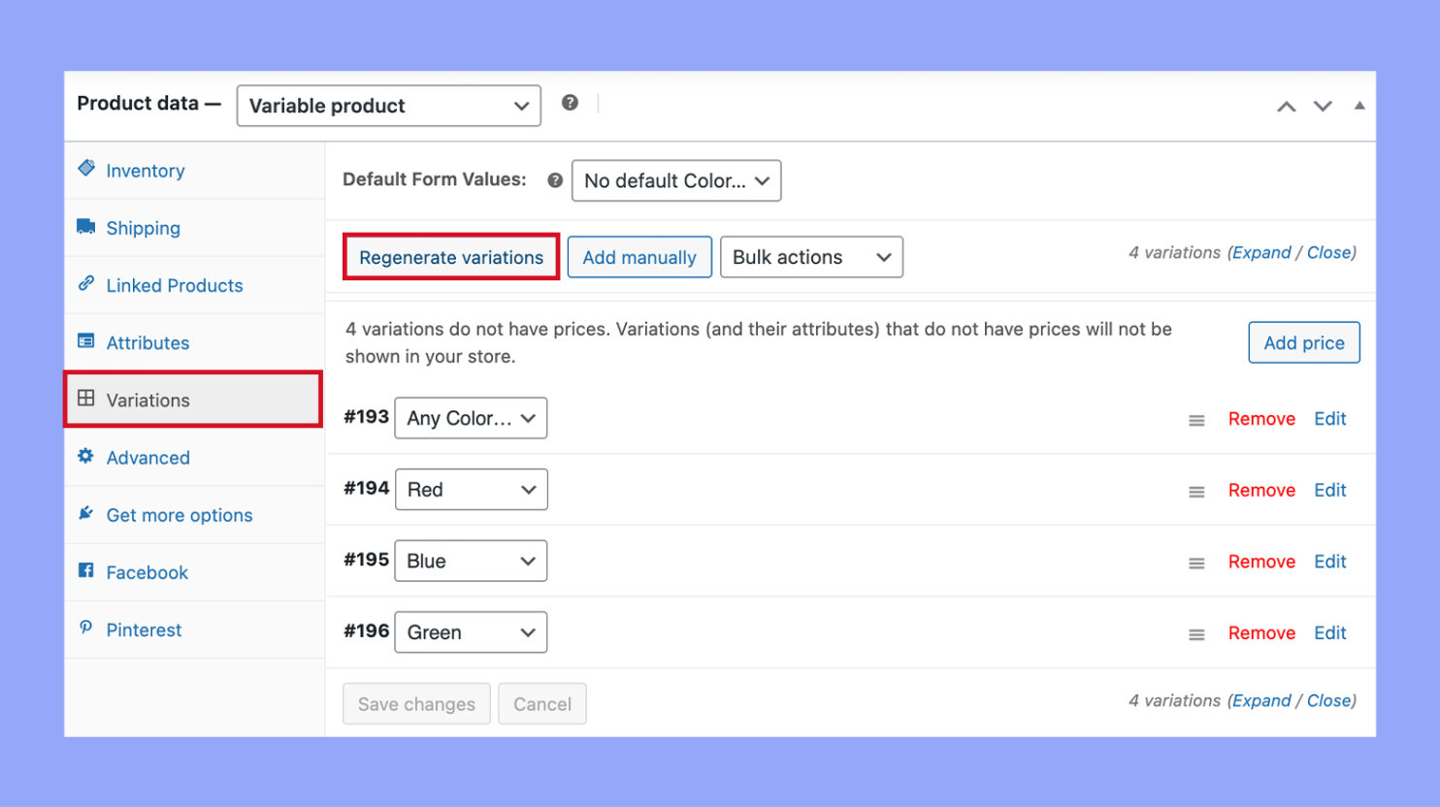1440x807 pixels.
Task: Open the Attributes tab
Action: pos(147,342)
